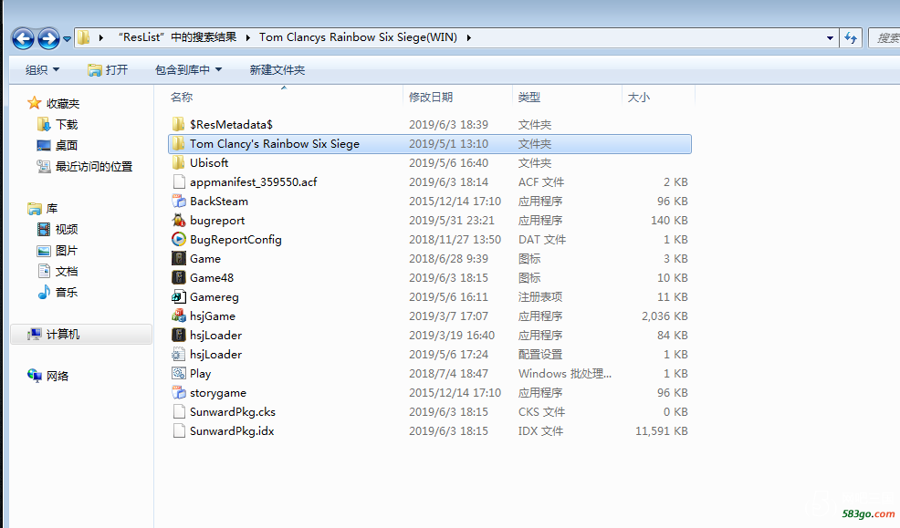Image resolution: width=900 pixels, height=528 pixels.
Task: Click the refresh button beside address bar
Action: pos(851,37)
